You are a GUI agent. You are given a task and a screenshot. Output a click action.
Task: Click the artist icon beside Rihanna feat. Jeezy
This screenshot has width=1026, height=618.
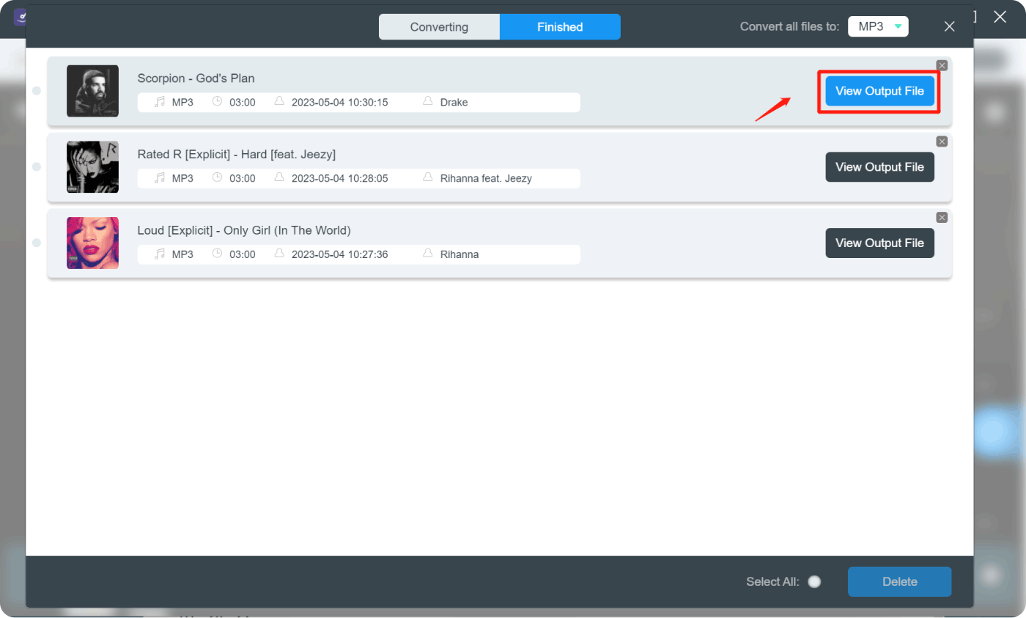428,177
